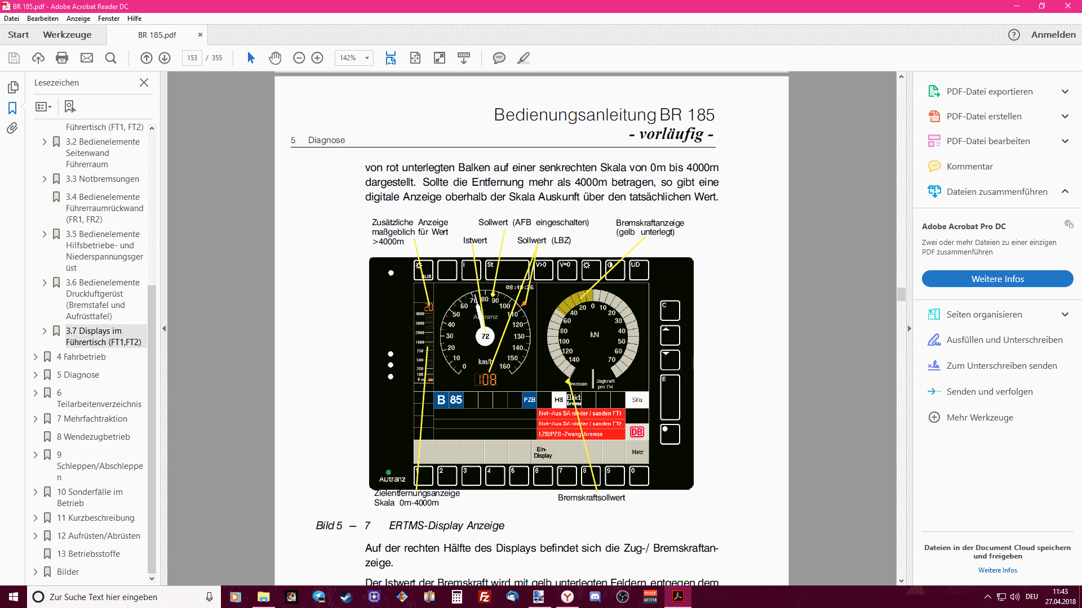Add a comment speech bubble icon
The image size is (1082, 608).
pos(499,58)
